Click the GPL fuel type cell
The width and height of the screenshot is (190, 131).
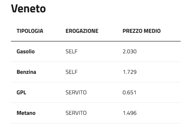click(x=21, y=92)
